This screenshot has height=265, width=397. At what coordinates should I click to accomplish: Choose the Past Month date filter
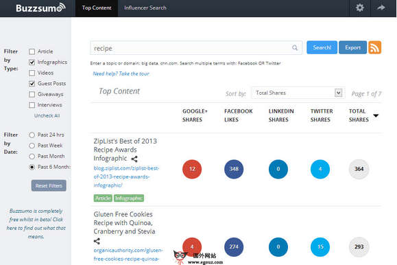coord(32,157)
